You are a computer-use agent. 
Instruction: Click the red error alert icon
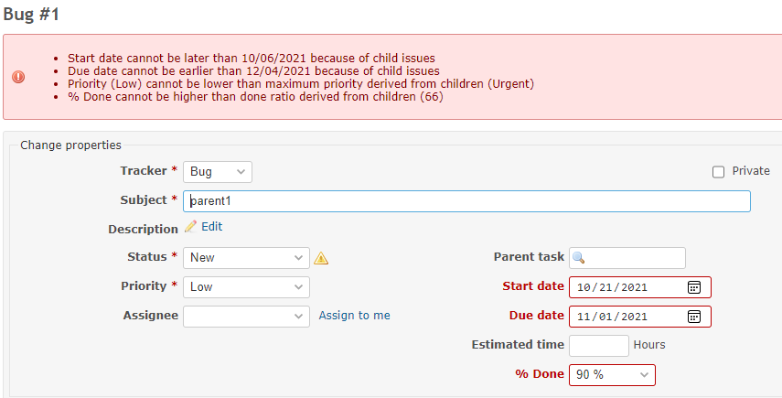[18, 77]
